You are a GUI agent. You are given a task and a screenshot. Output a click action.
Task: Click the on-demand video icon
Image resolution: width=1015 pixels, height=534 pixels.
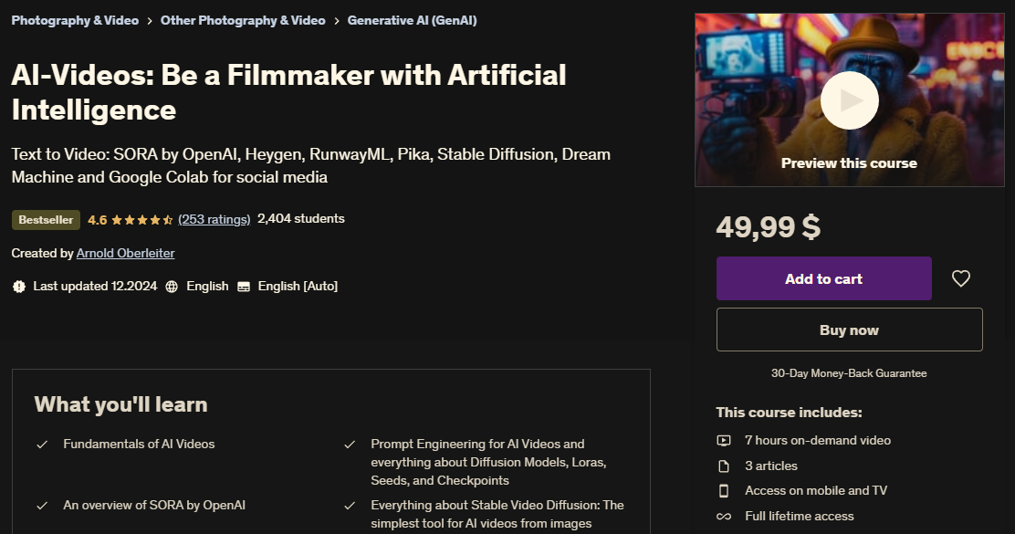click(724, 441)
